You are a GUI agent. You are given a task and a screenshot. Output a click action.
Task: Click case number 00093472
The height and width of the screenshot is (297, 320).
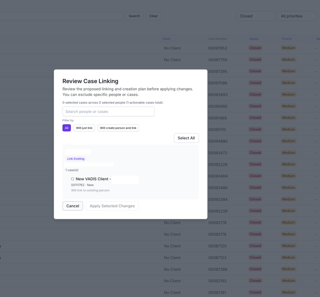coord(218,153)
